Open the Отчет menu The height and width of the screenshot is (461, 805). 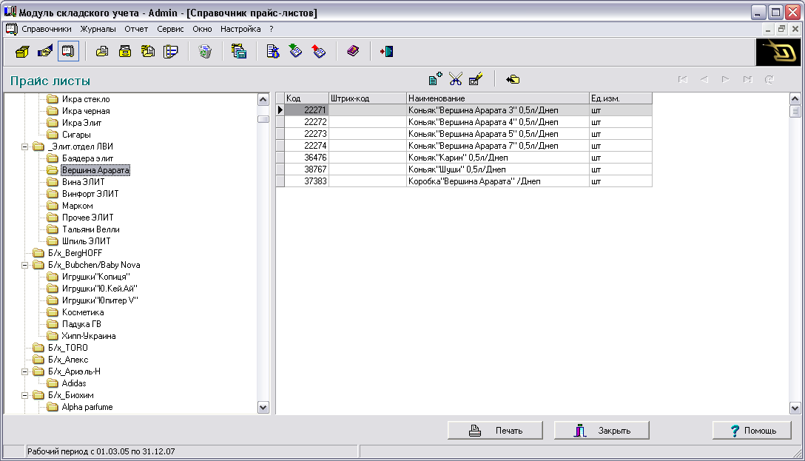point(136,30)
